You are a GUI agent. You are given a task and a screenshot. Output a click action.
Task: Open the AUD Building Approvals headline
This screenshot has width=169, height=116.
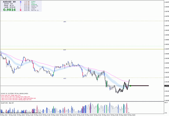point(16,100)
